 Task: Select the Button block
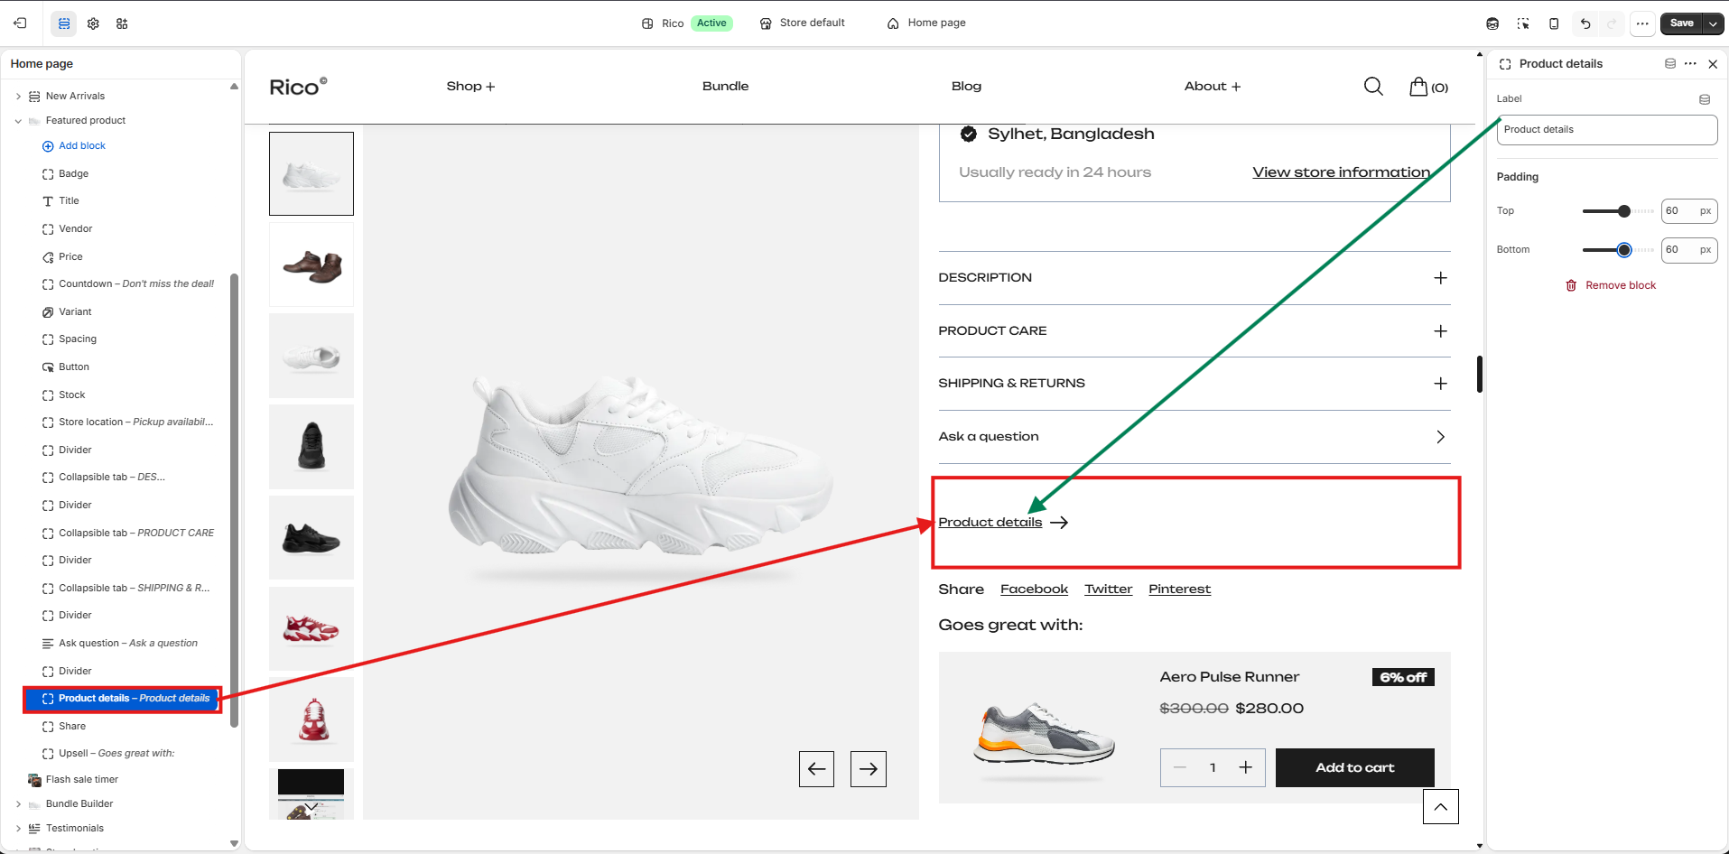[x=74, y=367]
